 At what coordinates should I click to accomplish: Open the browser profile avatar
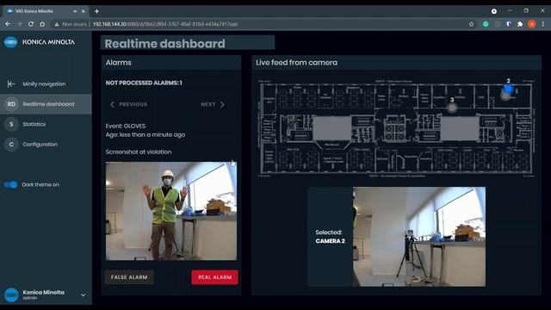pos(532,24)
